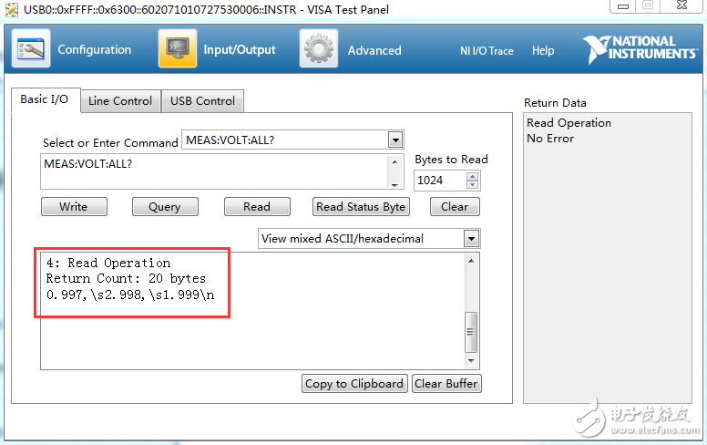Click inside the MEAS:VOLT:ALL? command text box
Screen dimensions: 707x445
pyautogui.click(x=214, y=171)
